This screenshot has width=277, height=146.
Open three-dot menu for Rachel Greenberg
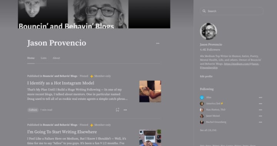(260, 122)
